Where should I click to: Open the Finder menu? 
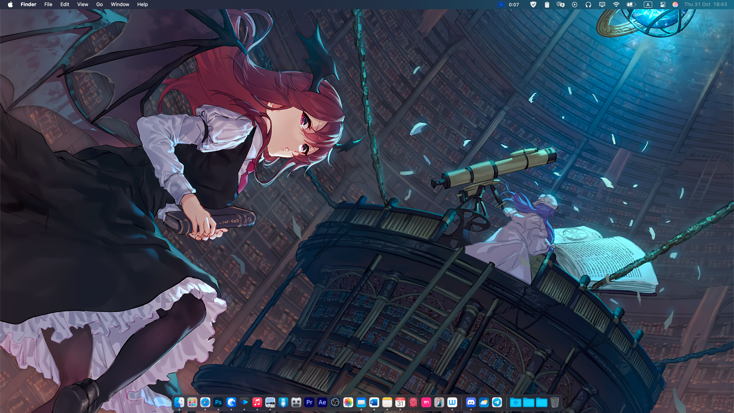pyautogui.click(x=28, y=4)
